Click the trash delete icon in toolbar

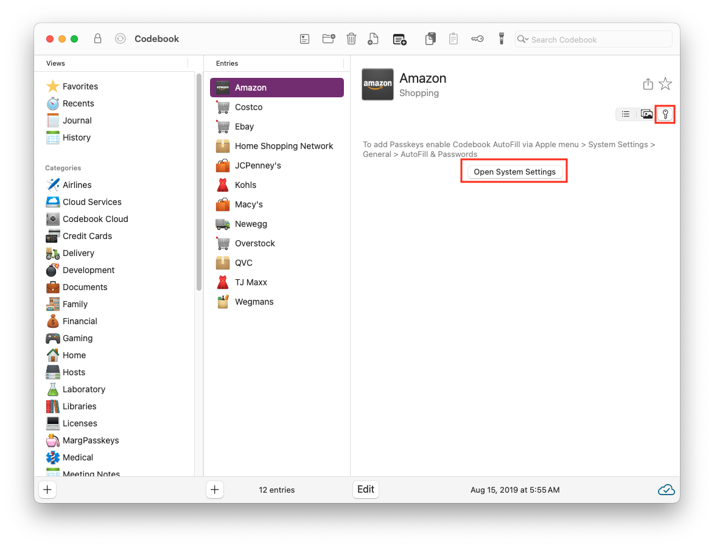click(x=351, y=39)
